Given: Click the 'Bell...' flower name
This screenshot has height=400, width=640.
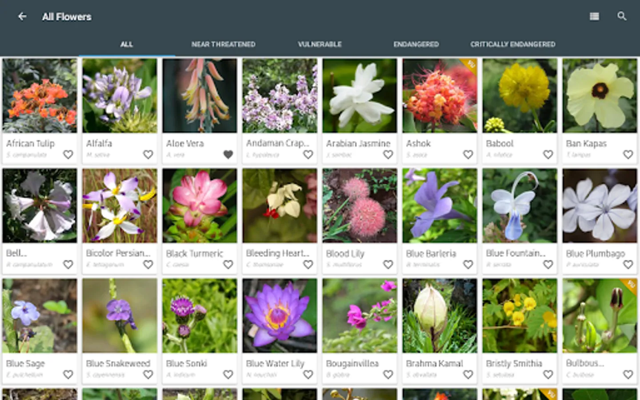Looking at the screenshot, I should point(16,253).
